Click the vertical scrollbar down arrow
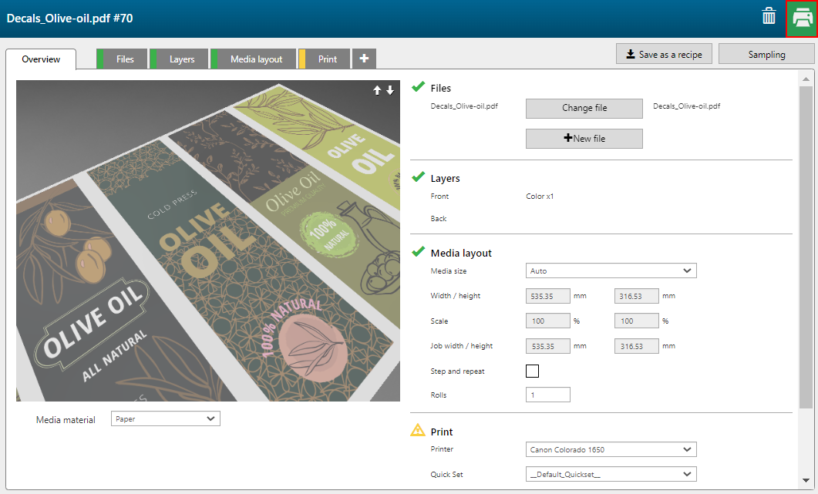Image resolution: width=818 pixels, height=494 pixels. 806,479
